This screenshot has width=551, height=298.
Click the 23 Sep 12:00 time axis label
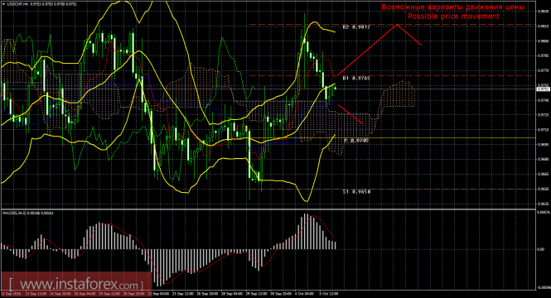(x=183, y=293)
